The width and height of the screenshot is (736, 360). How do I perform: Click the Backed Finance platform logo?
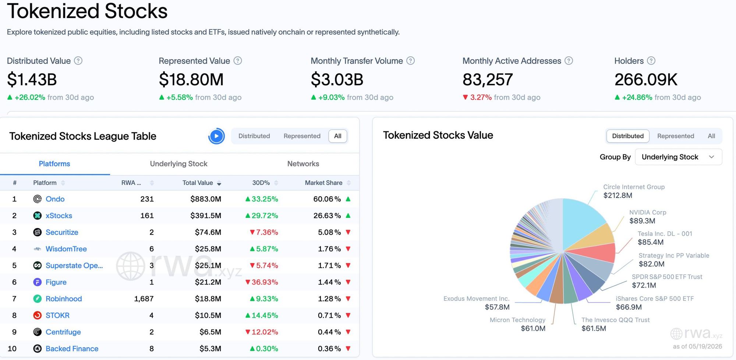click(x=38, y=349)
